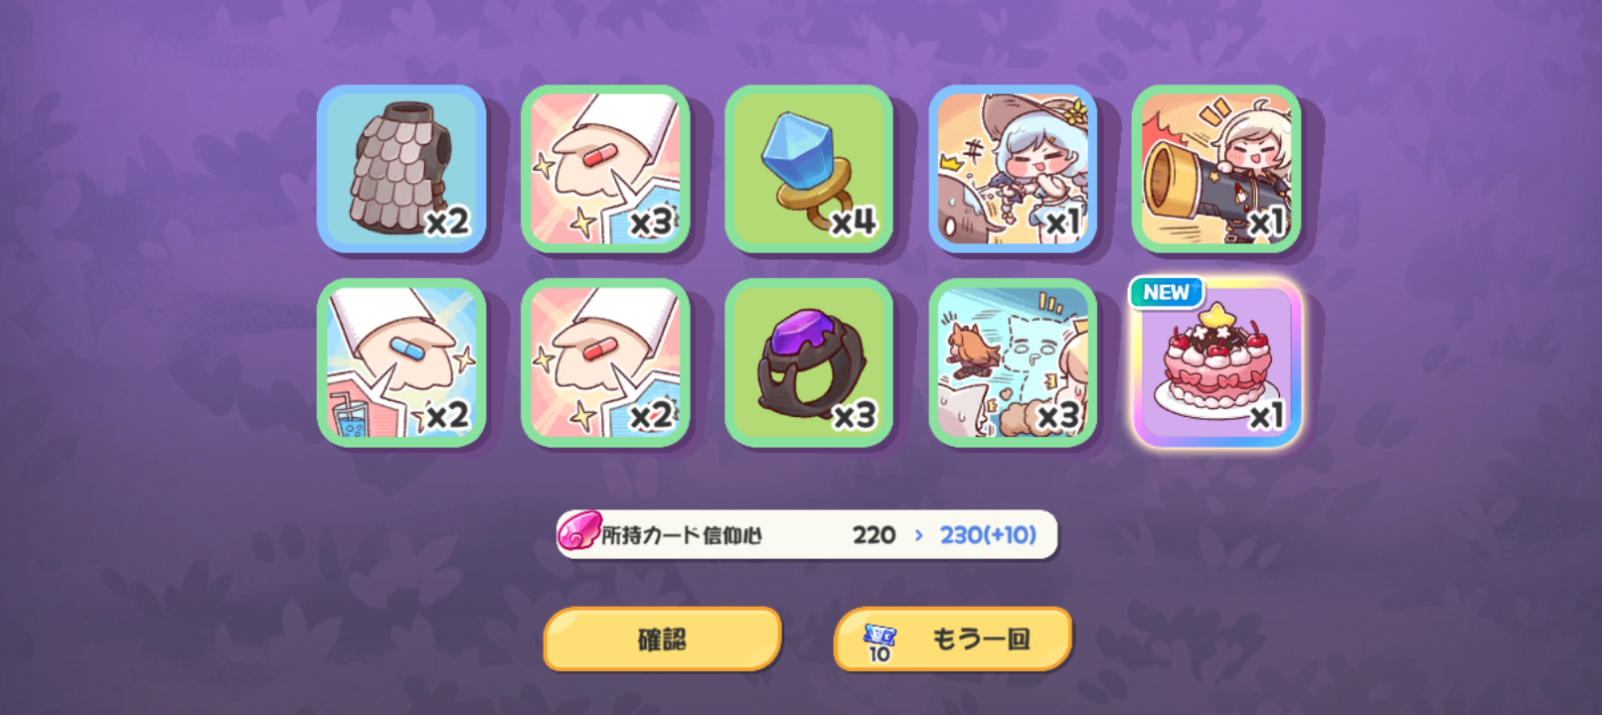Tap the arrow between faith values
Screen dimensions: 1602x715
coord(918,535)
